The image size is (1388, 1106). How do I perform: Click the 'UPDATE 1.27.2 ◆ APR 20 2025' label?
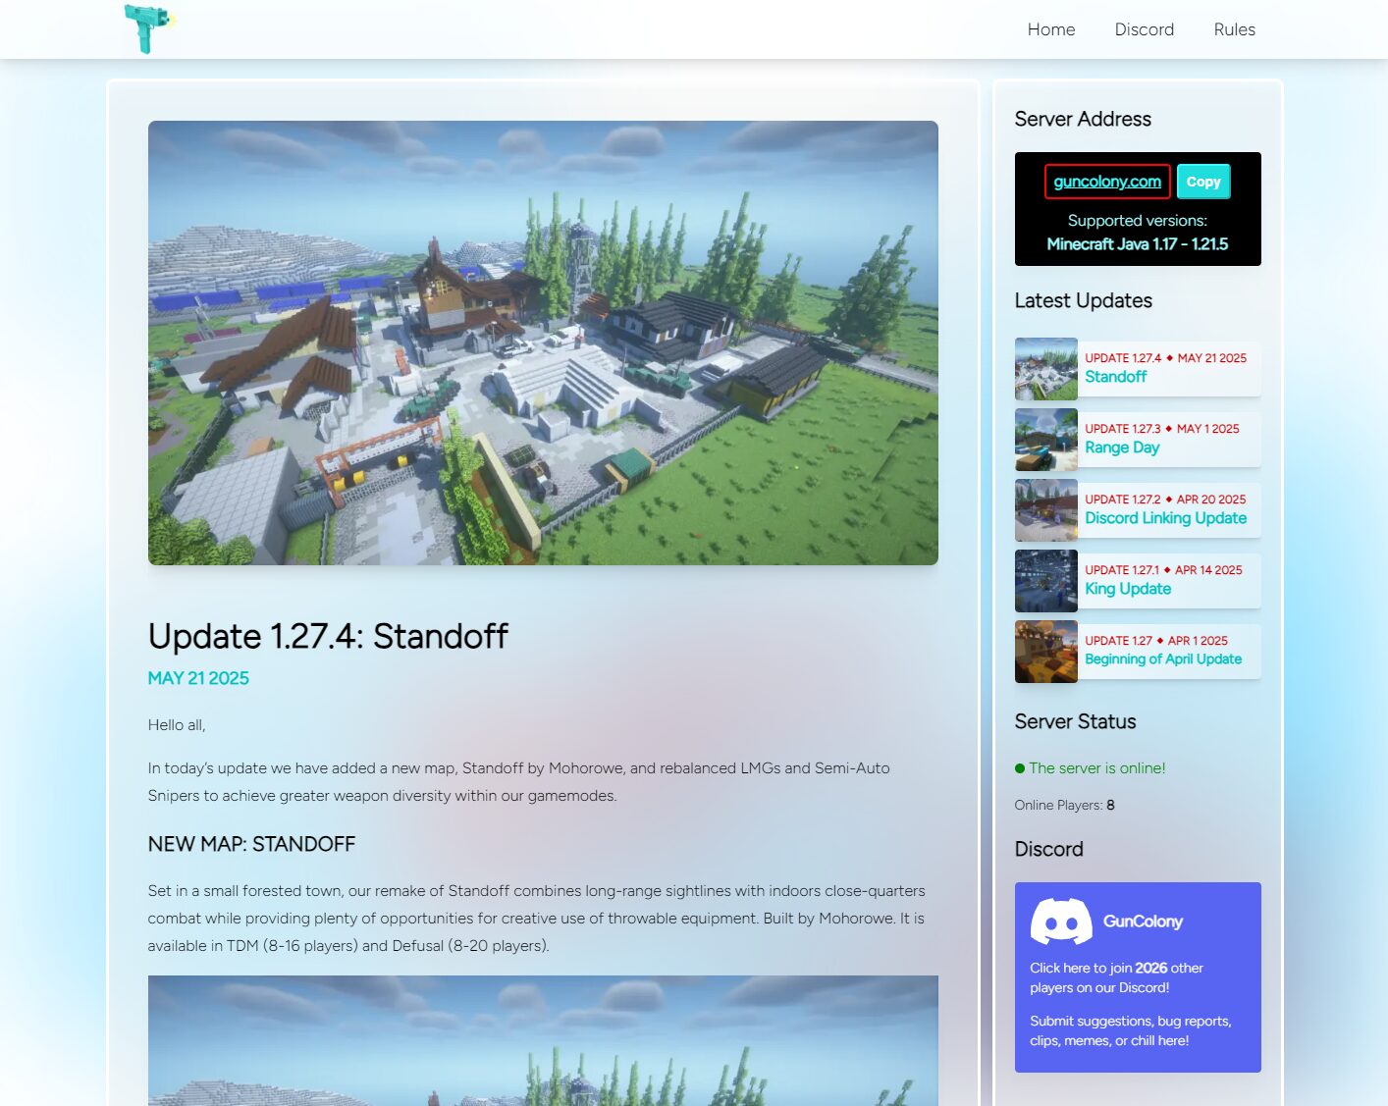click(1165, 500)
